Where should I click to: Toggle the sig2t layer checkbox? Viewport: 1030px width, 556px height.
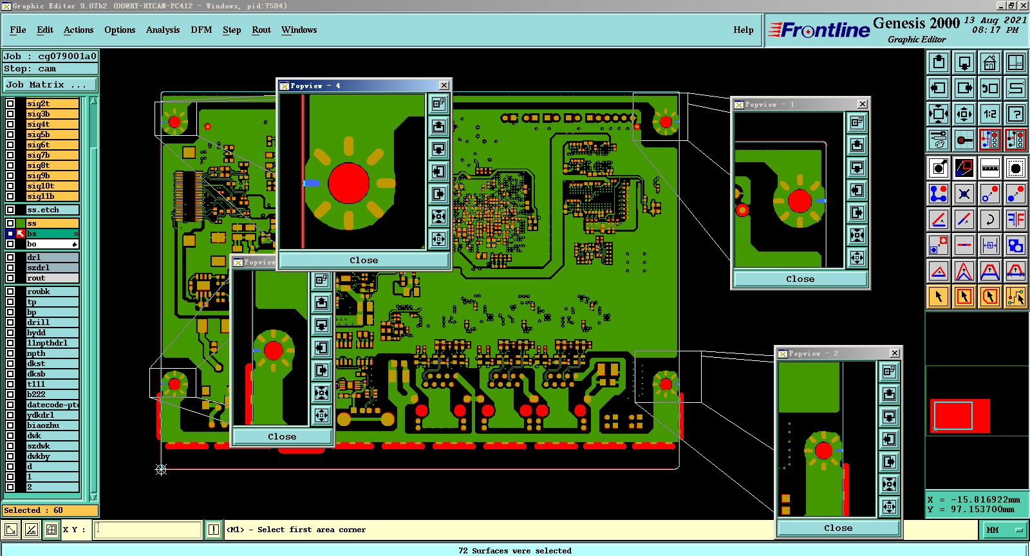pyautogui.click(x=10, y=104)
